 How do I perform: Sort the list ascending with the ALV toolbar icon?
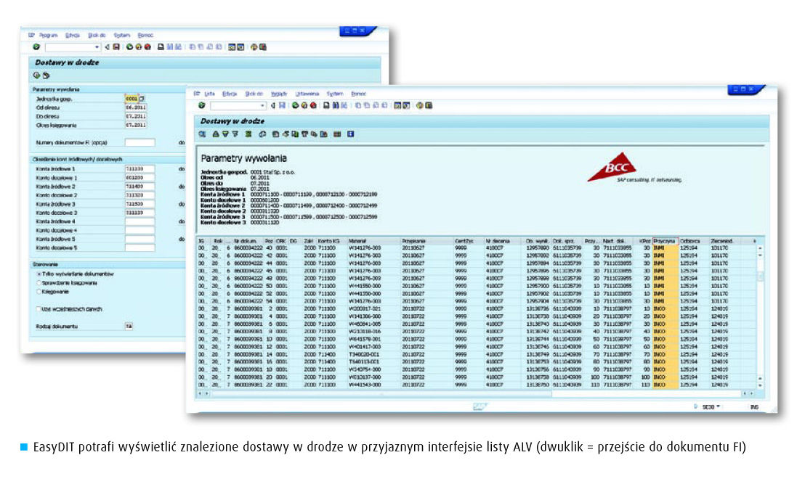tap(215, 134)
